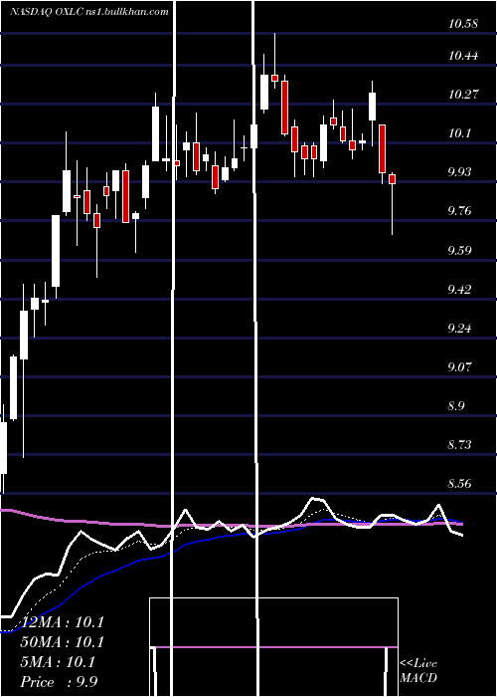Click the 9.59 price axis label
This screenshot has width=497, height=697.
[x=459, y=250]
